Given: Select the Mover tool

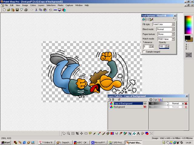Looking at the screenshot, I should pyautogui.click(x=82, y=134).
